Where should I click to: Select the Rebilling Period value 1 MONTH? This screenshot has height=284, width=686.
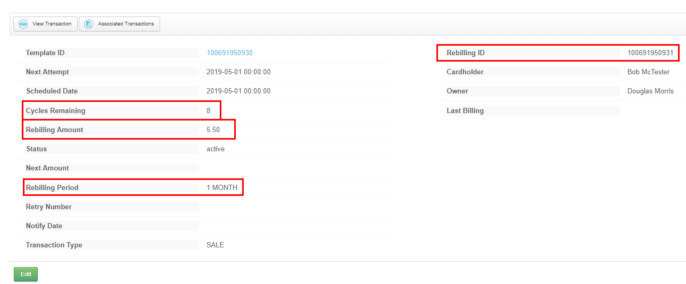(x=222, y=187)
